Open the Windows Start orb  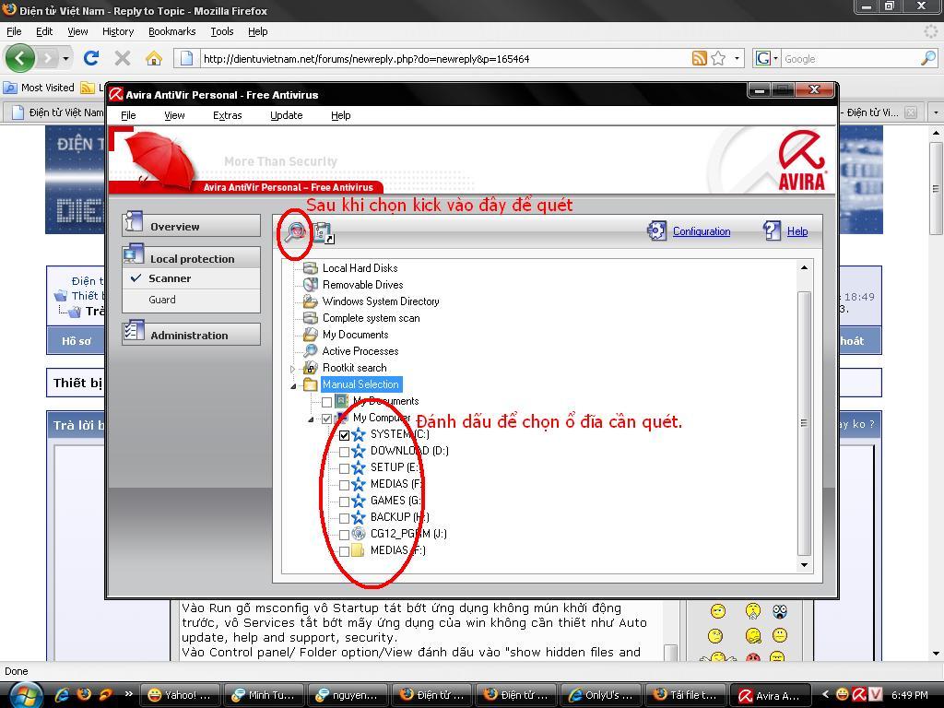tap(26, 695)
